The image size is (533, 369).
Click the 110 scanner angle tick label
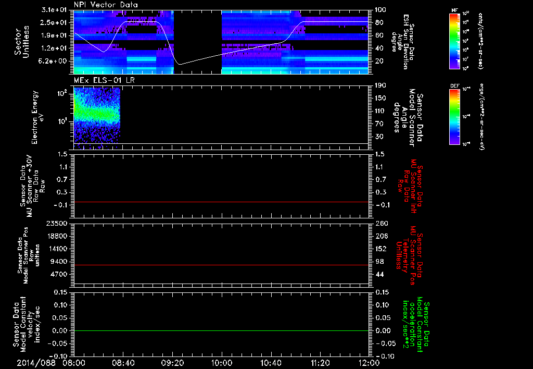(380, 112)
